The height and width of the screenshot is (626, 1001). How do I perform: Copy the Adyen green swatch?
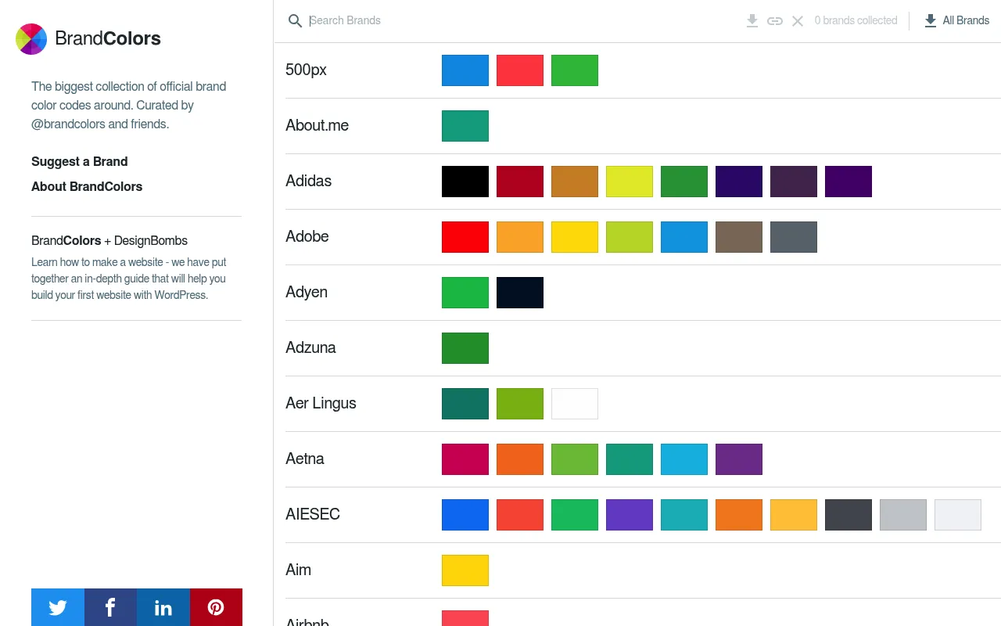tap(465, 293)
